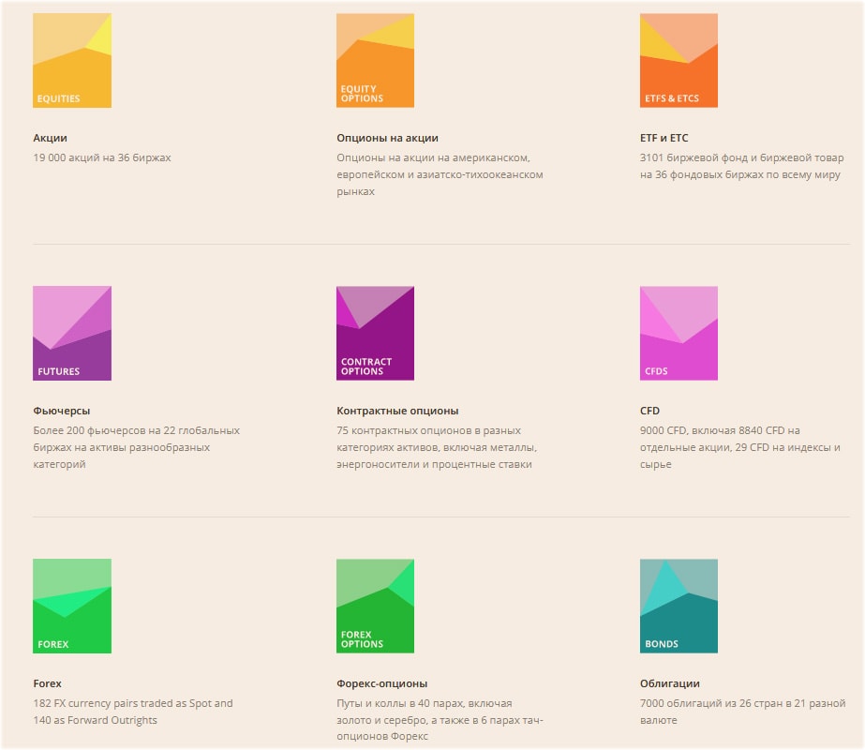Click the purple Futures tile icon
This screenshot has width=865, height=750.
coord(72,333)
